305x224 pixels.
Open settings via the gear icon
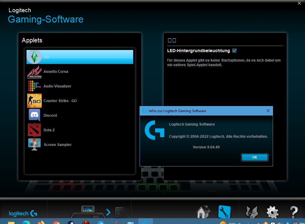[272, 212]
